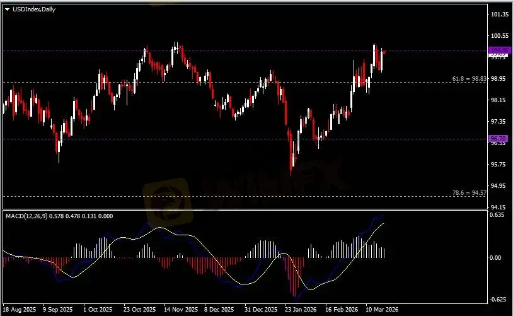Image resolution: width=513 pixels, height=316 pixels.
Task: Click the 98.95 price axis label
Action: (x=499, y=79)
